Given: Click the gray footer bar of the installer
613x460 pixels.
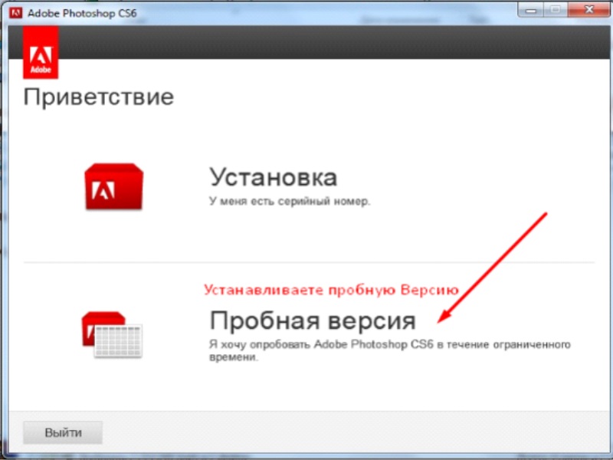Looking at the screenshot, I should coord(306,432).
